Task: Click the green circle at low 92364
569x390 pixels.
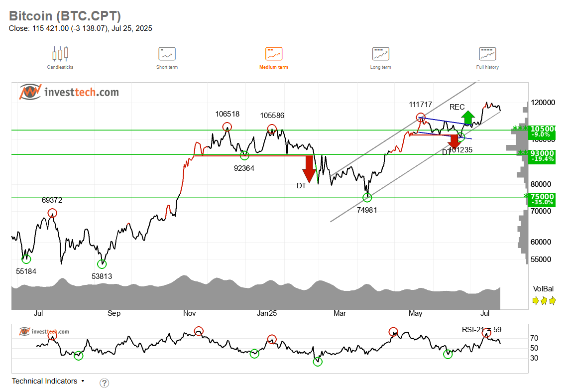Action: [244, 155]
